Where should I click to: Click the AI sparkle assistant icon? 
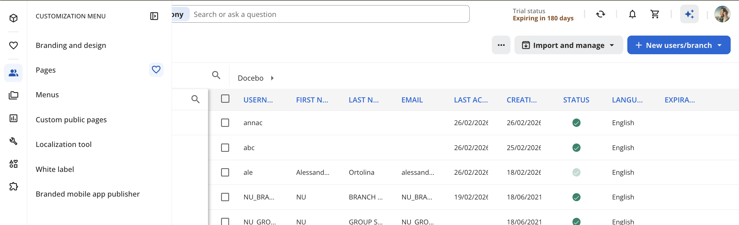point(689,14)
